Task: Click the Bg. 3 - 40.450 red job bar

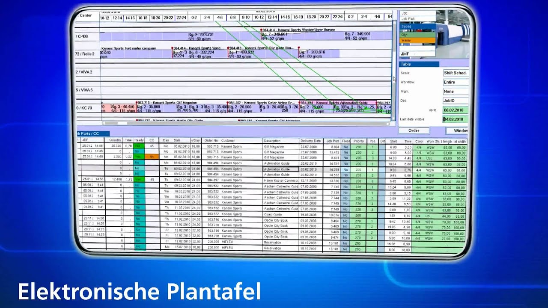Action: pos(123,109)
